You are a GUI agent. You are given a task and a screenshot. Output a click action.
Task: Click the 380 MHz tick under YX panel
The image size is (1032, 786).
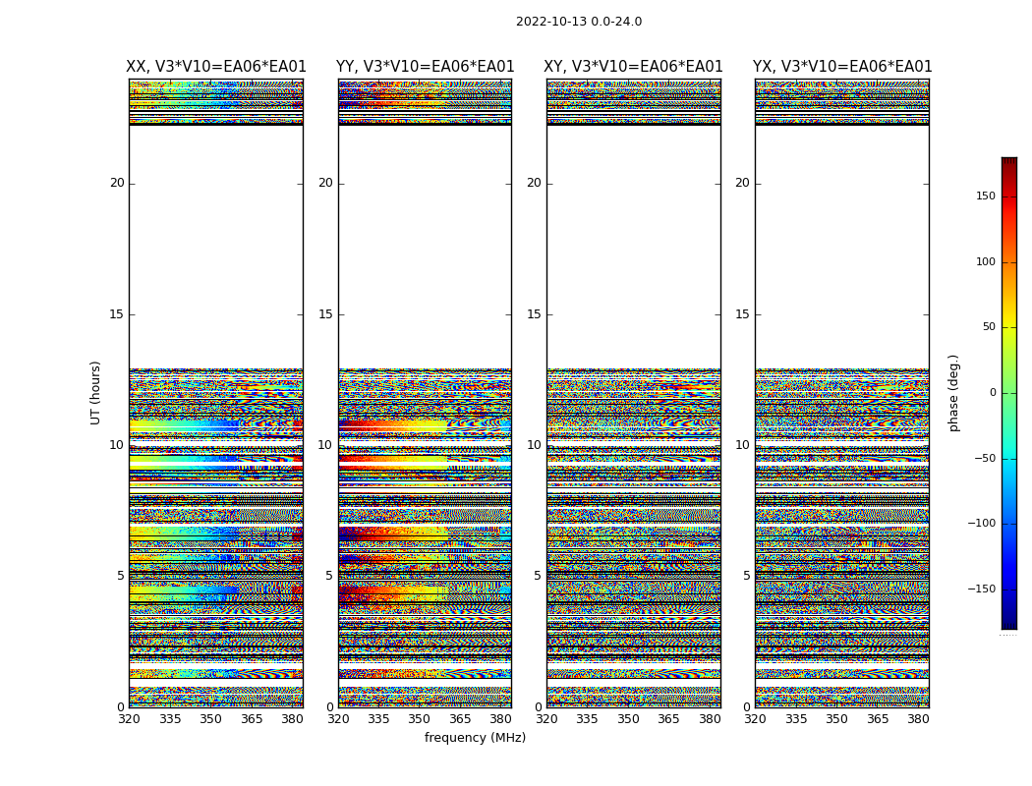[x=918, y=719]
